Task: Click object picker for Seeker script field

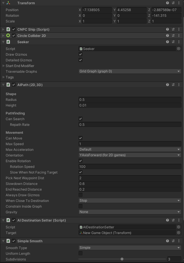Action: click(179, 49)
